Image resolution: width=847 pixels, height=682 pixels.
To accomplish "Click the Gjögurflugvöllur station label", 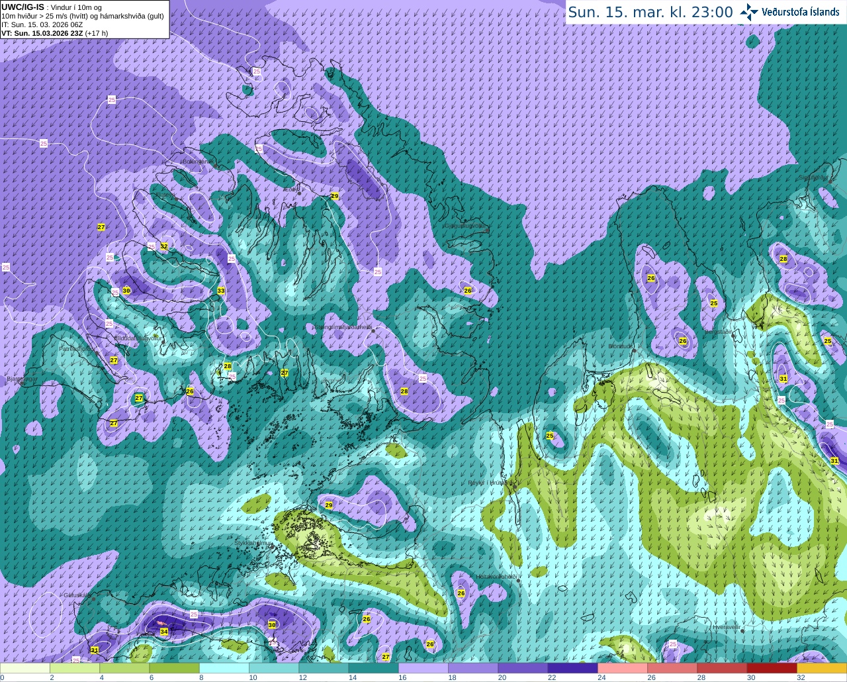I will point(467,225).
